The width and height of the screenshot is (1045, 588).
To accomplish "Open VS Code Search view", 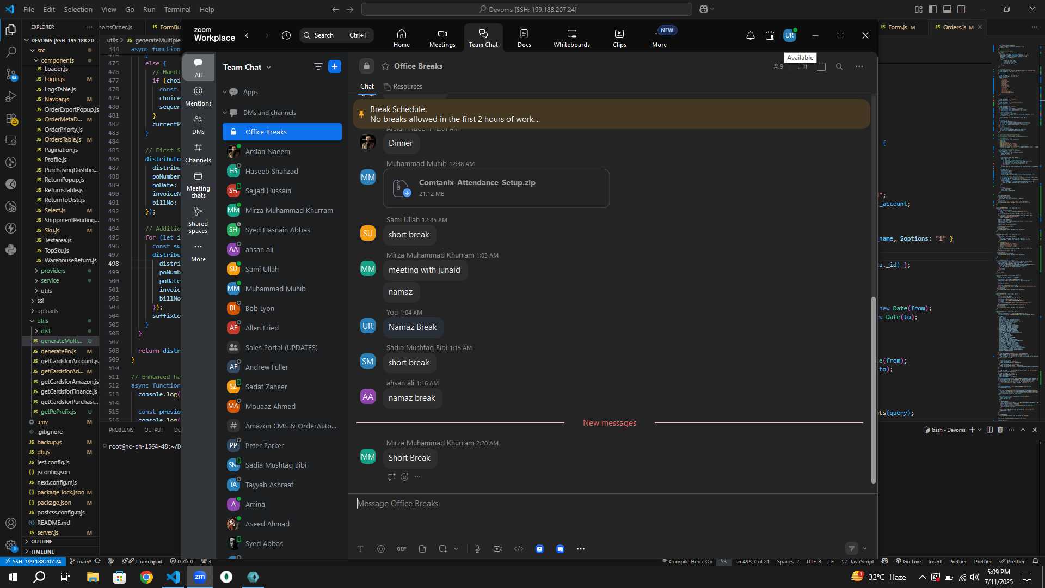I will pos(11,52).
